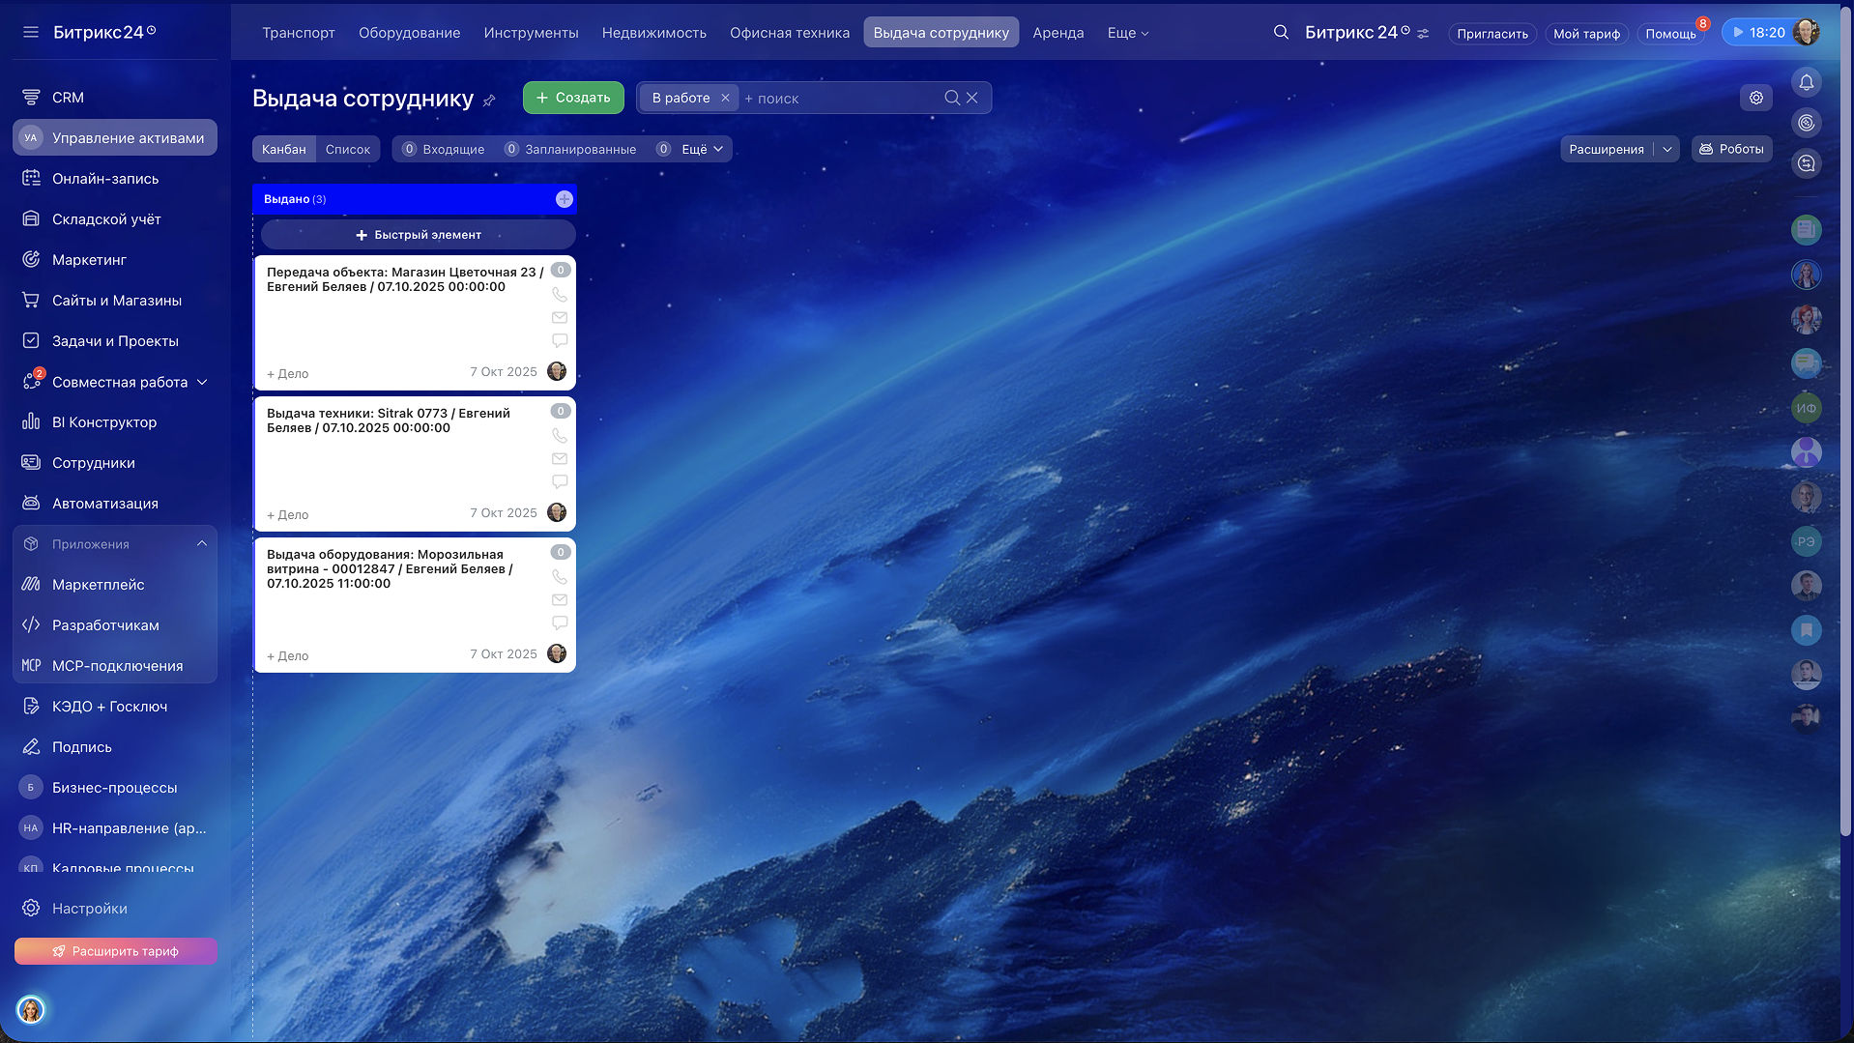Switch to Канбан view

283,149
